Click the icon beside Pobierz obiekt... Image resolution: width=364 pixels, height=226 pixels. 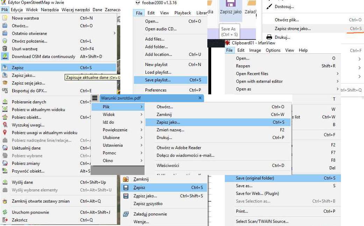coord(5,117)
